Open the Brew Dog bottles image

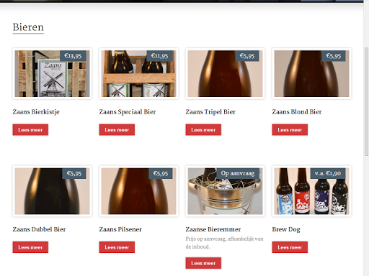311,191
